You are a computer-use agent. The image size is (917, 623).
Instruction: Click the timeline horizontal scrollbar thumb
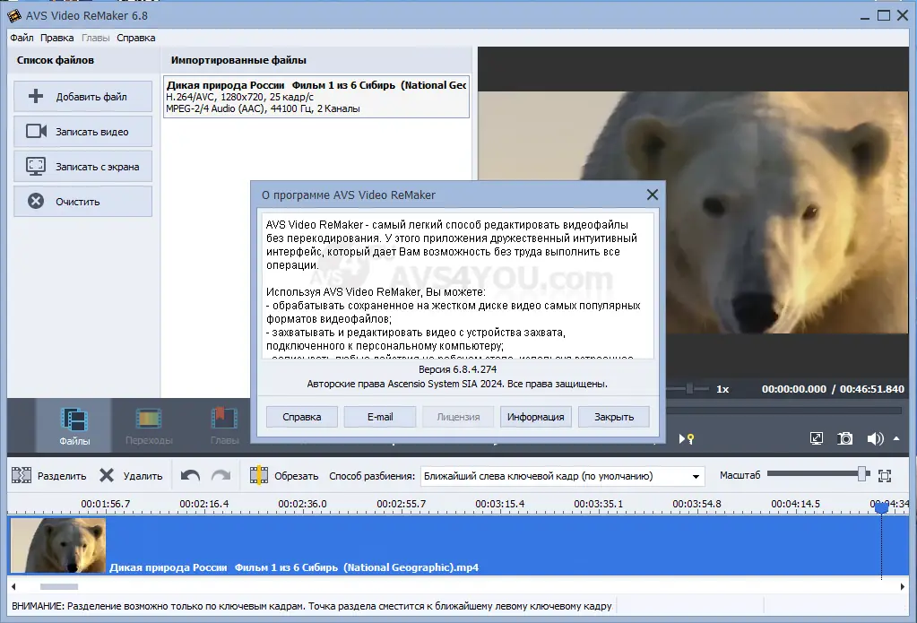pyautogui.click(x=58, y=586)
